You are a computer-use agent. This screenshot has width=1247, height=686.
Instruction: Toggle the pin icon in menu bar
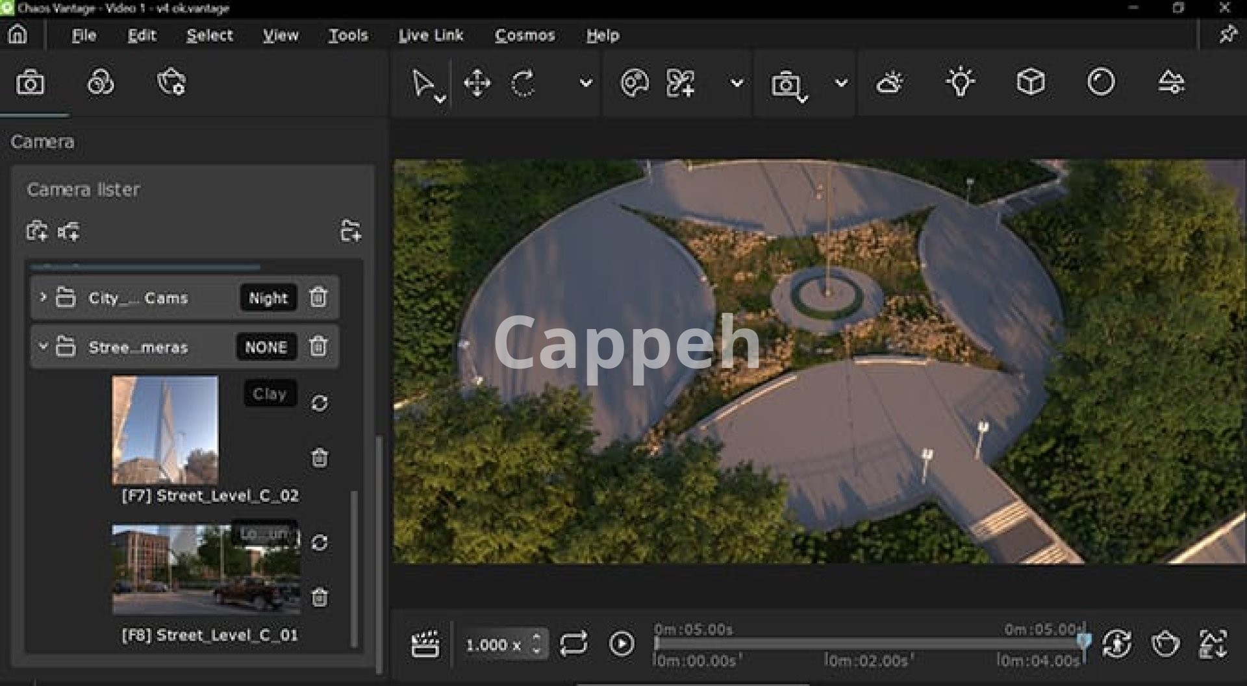1227,34
